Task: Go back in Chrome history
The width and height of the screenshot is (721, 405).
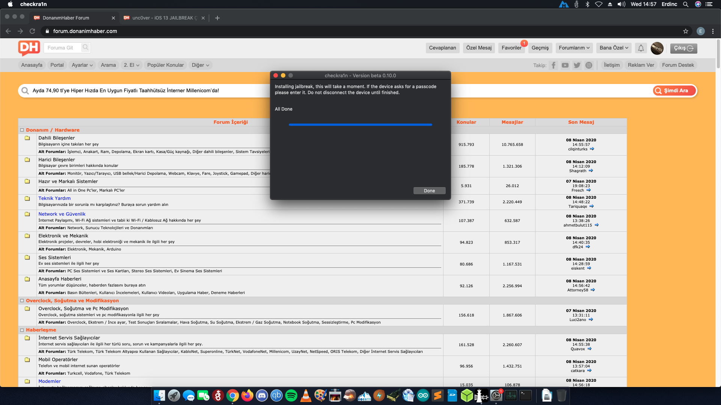Action: tap(8, 31)
